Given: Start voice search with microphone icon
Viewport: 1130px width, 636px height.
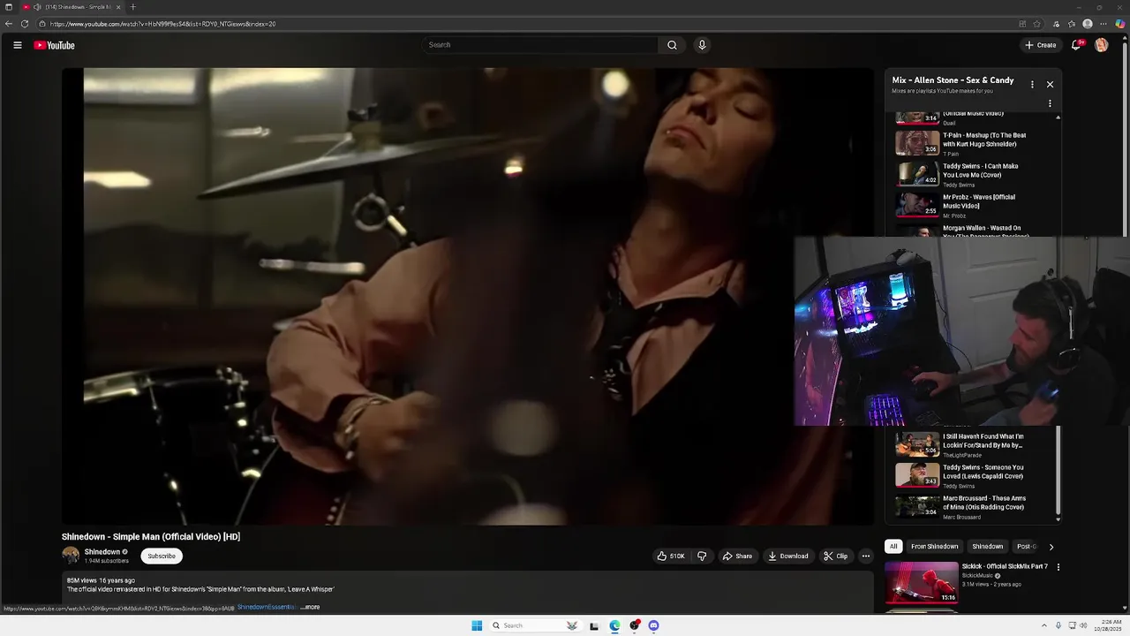Looking at the screenshot, I should [702, 45].
